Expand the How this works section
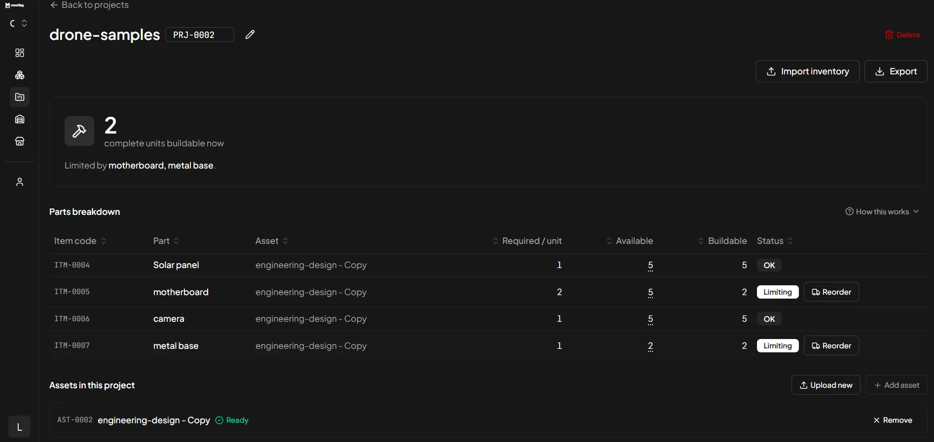 882,211
